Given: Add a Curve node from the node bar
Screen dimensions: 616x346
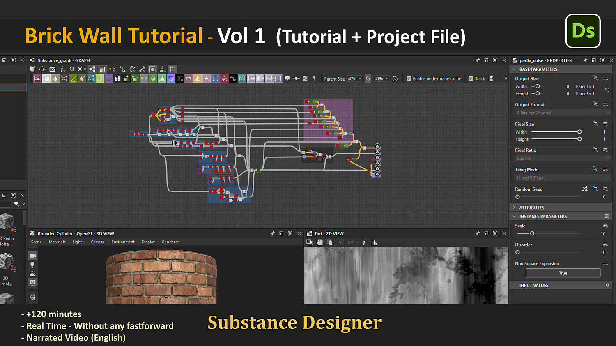Looking at the screenshot, I should click(x=73, y=78).
